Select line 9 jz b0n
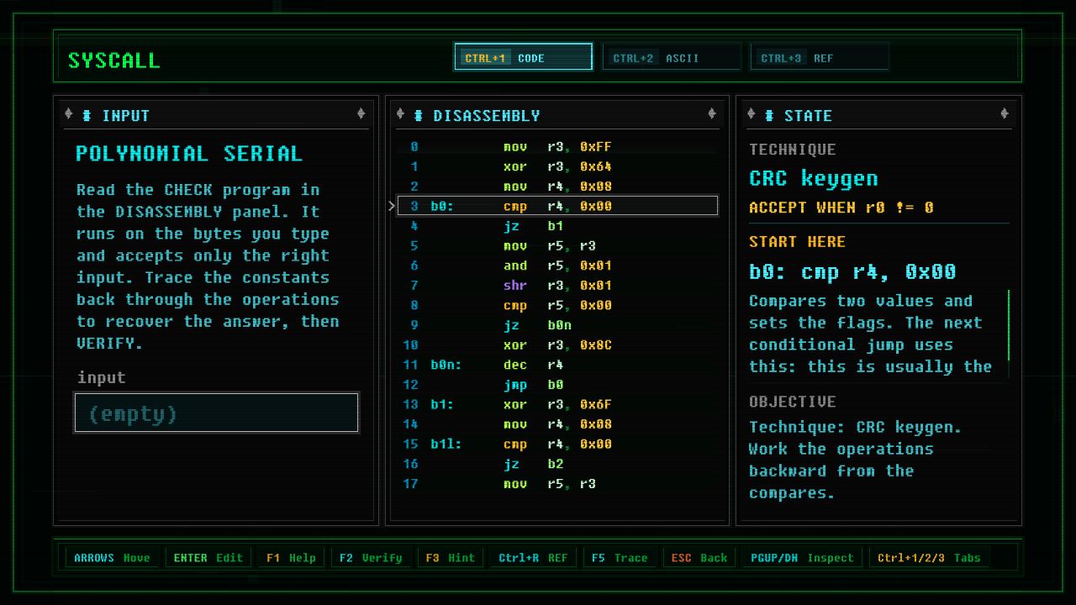This screenshot has height=605, width=1076. click(558, 325)
